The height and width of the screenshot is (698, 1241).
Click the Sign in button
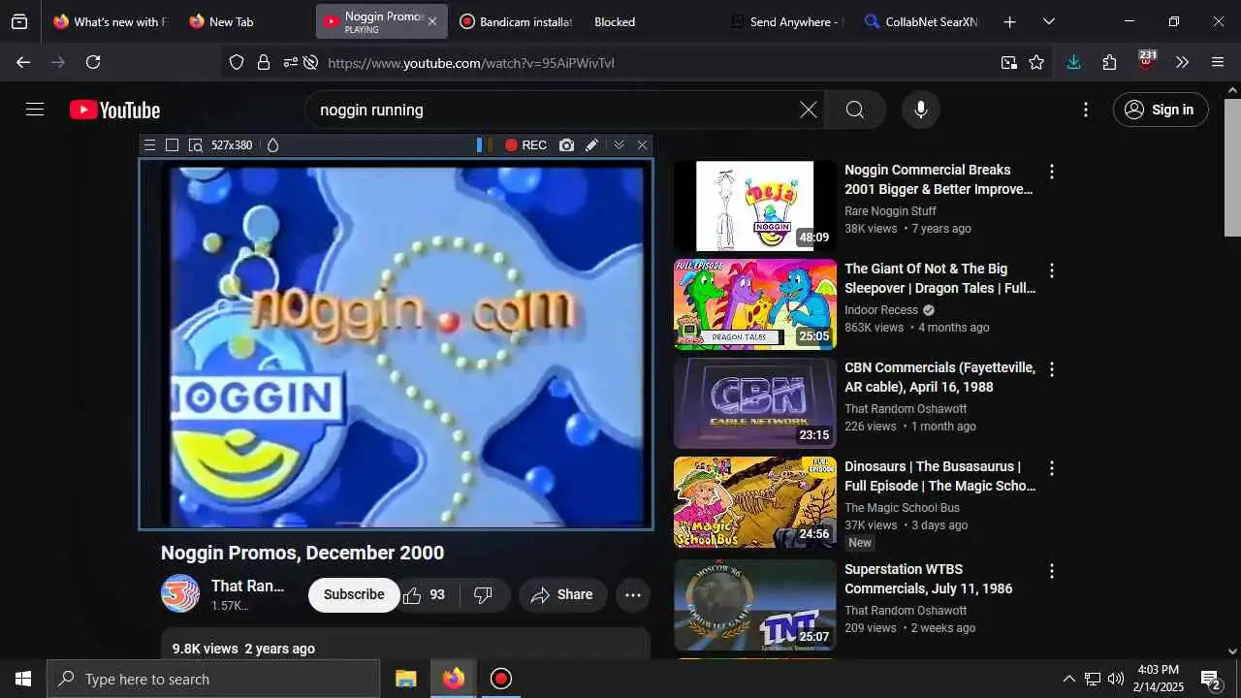pyautogui.click(x=1161, y=110)
